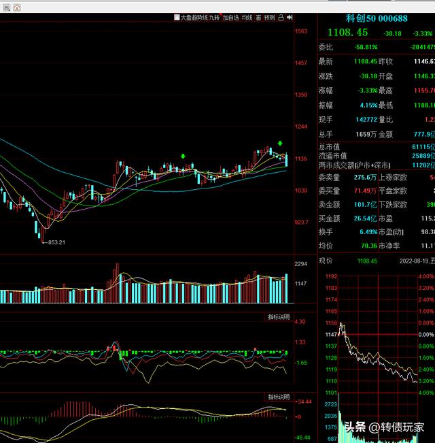The height and width of the screenshot is (443, 435).
Task: Select the 九转 indicator button
Action: (215, 18)
